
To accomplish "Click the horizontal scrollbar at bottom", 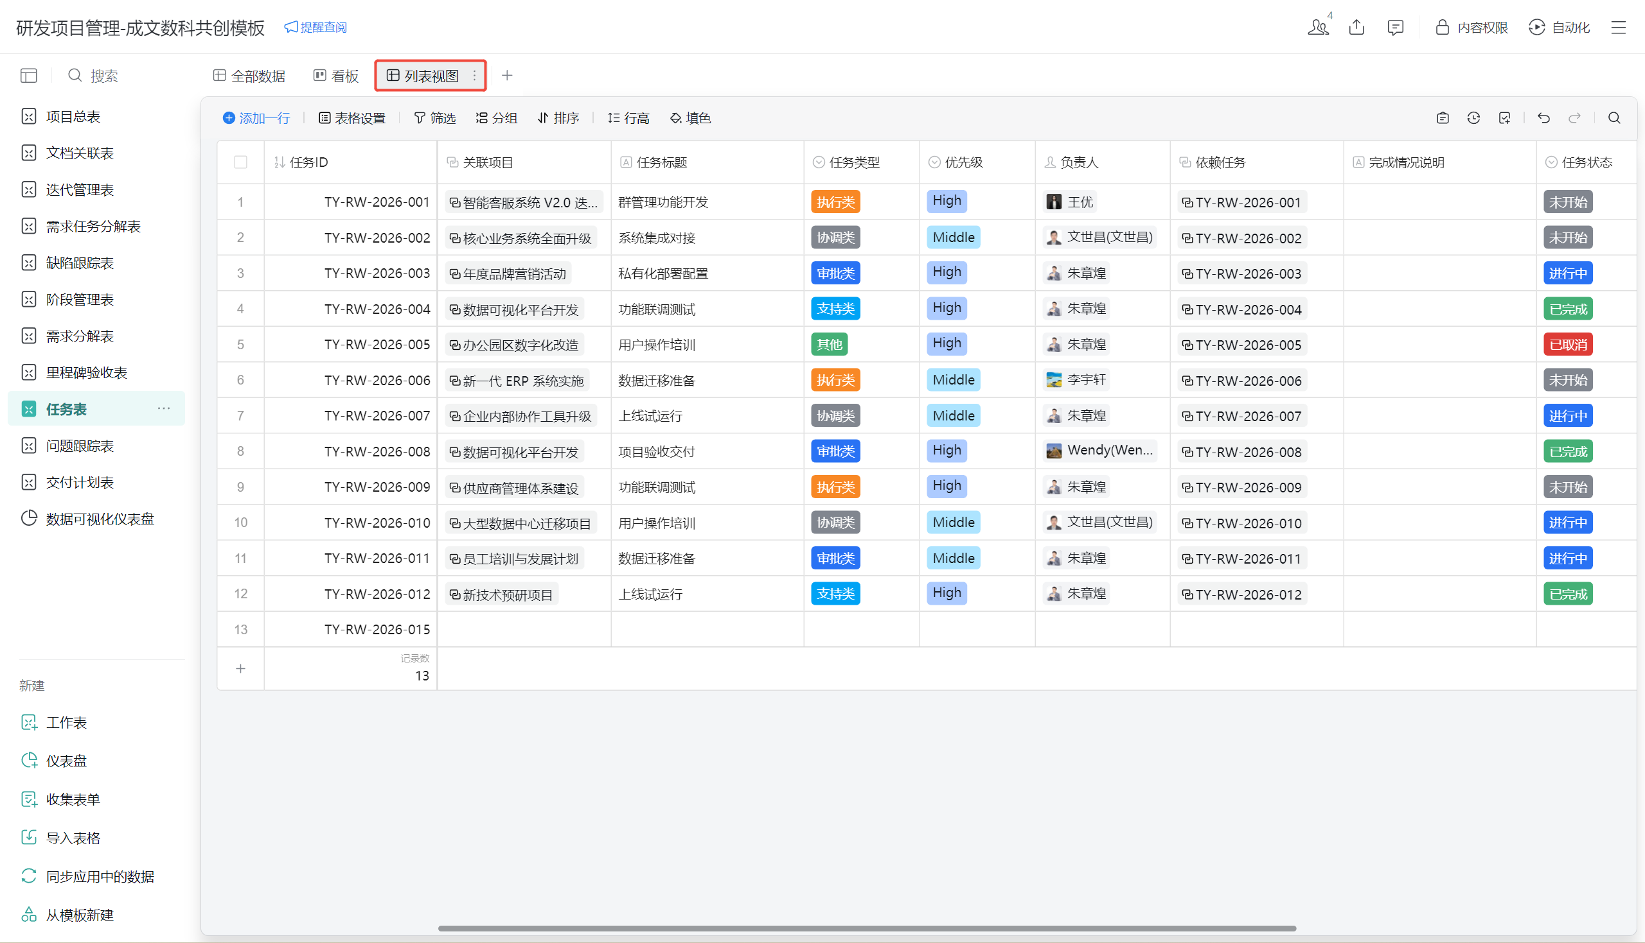I will [x=867, y=928].
